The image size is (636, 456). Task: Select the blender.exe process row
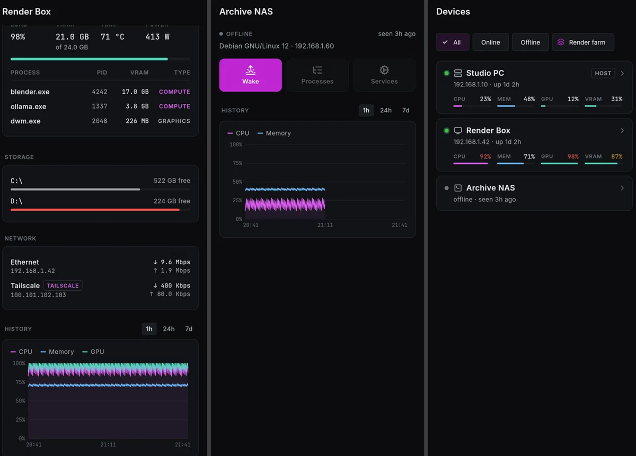click(100, 92)
